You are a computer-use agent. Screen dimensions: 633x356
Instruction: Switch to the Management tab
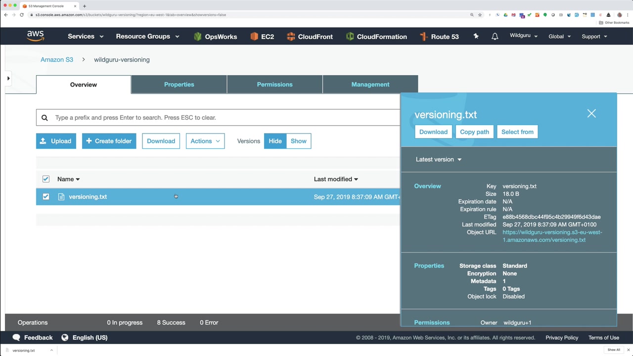[370, 85]
